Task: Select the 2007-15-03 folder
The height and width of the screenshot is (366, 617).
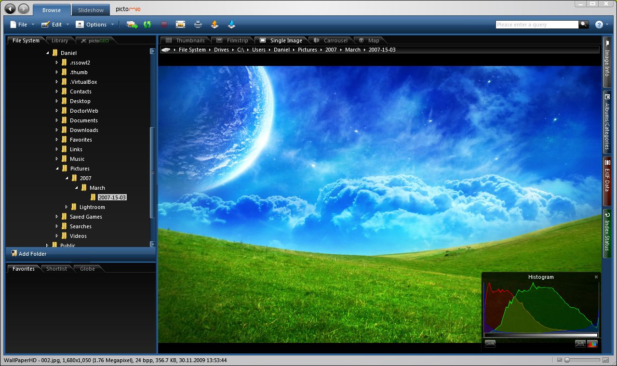Action: pyautogui.click(x=112, y=197)
